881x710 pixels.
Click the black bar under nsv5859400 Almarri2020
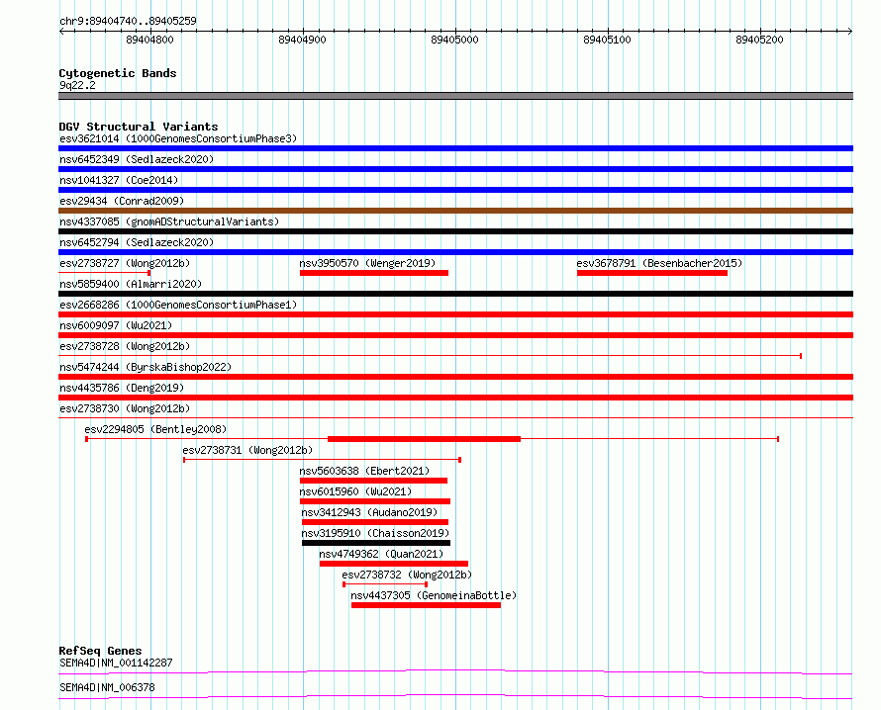coord(455,294)
